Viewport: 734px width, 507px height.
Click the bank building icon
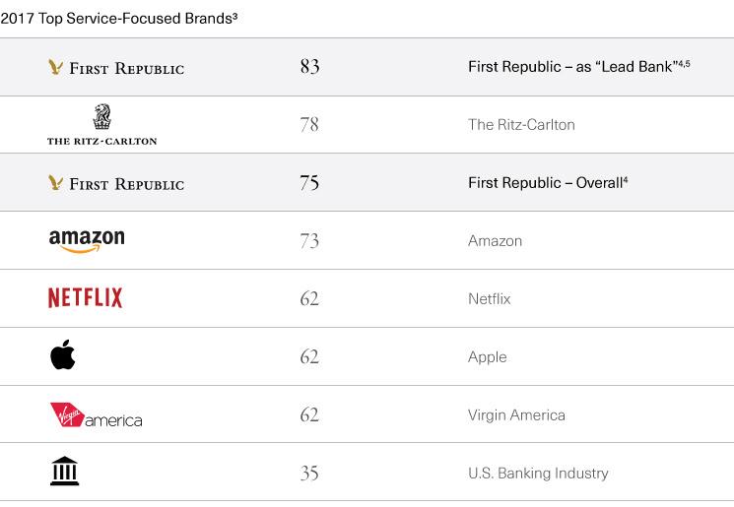[65, 471]
